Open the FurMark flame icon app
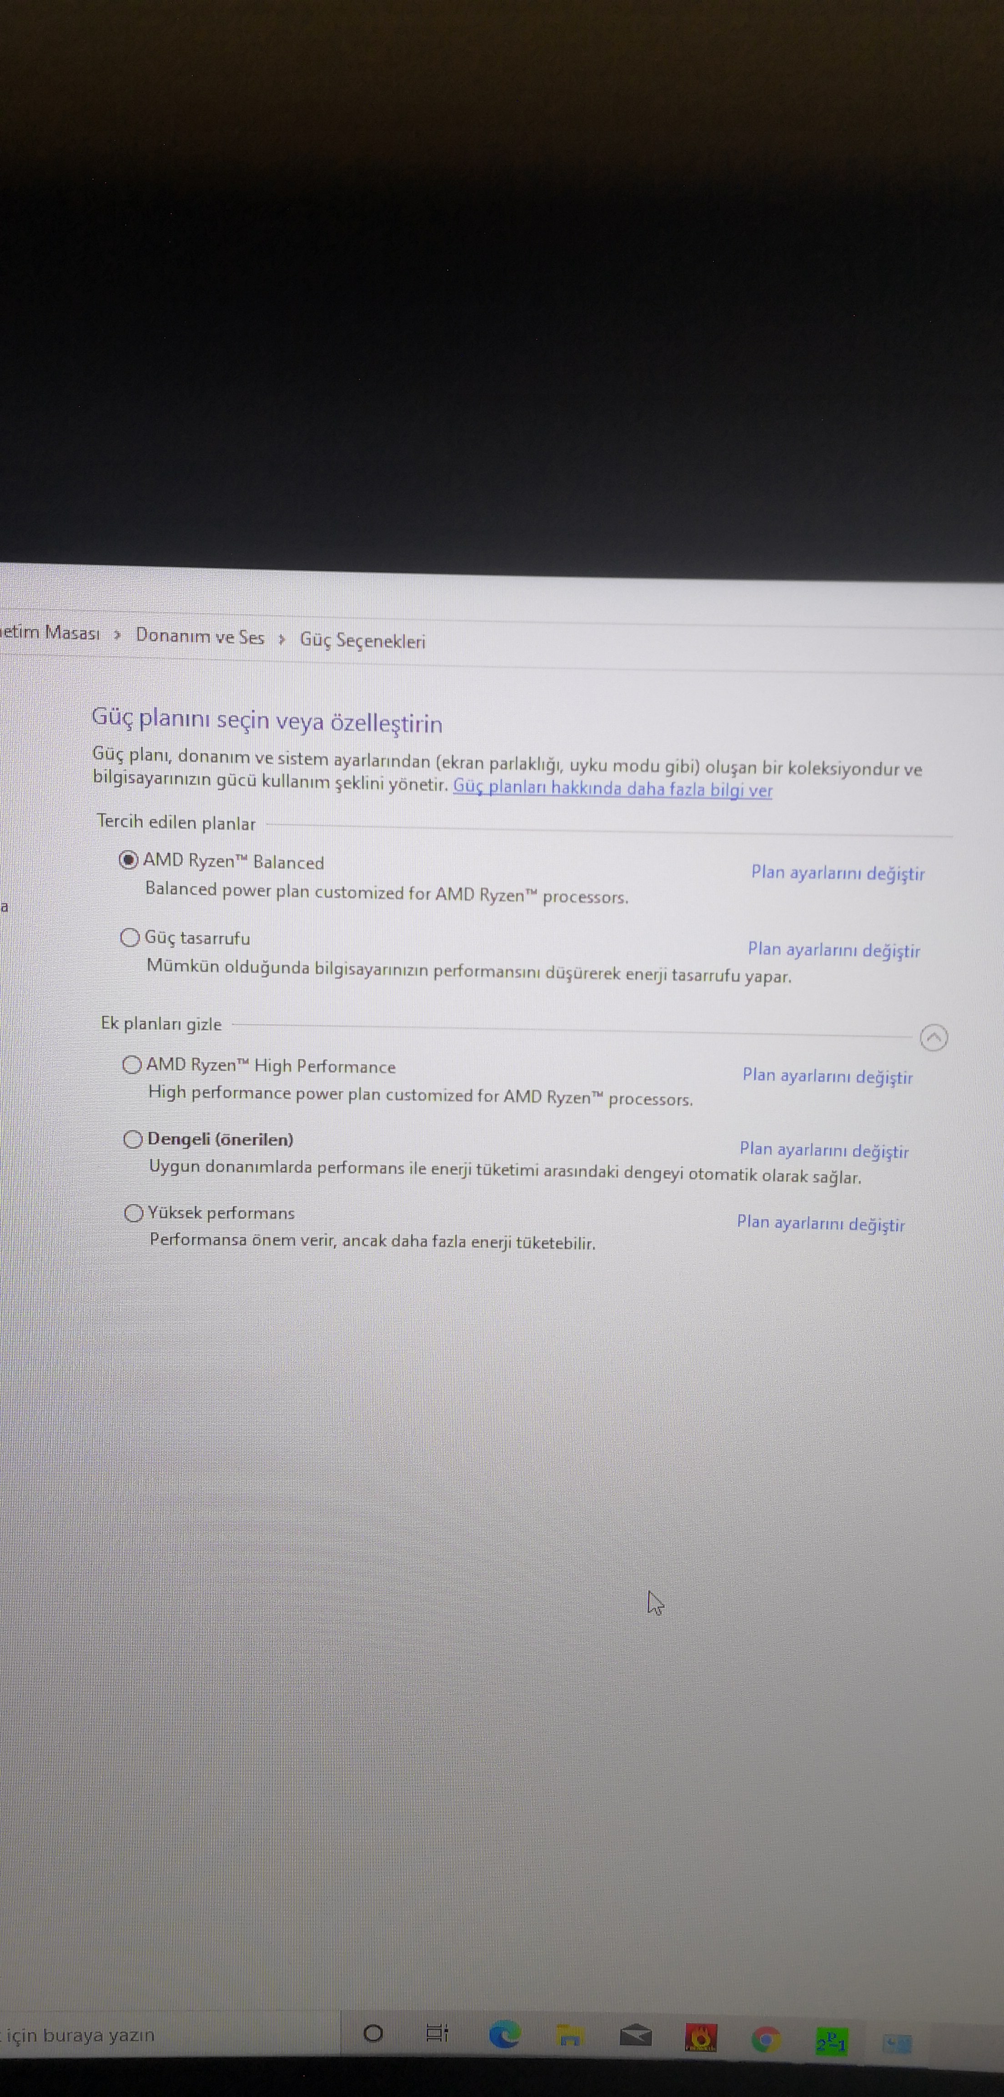Image resolution: width=1004 pixels, height=2097 pixels. 701,2038
